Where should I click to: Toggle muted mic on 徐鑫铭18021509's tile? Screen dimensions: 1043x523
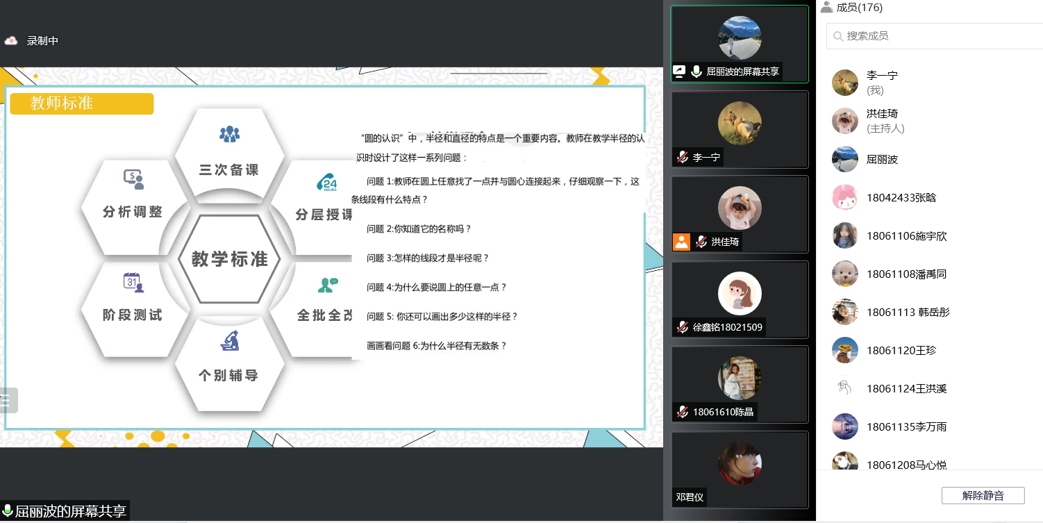(x=683, y=327)
